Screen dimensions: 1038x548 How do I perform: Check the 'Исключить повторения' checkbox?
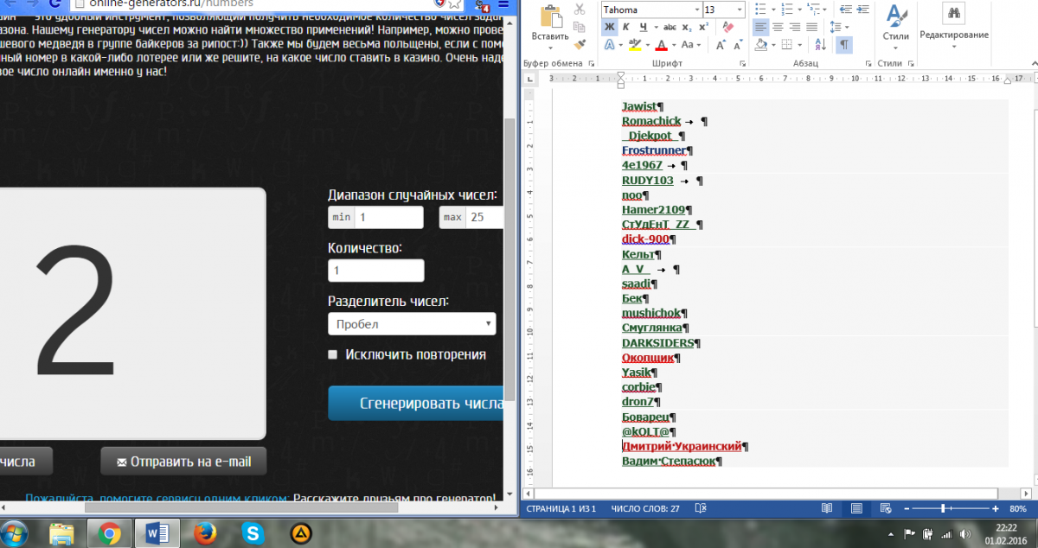pos(333,354)
